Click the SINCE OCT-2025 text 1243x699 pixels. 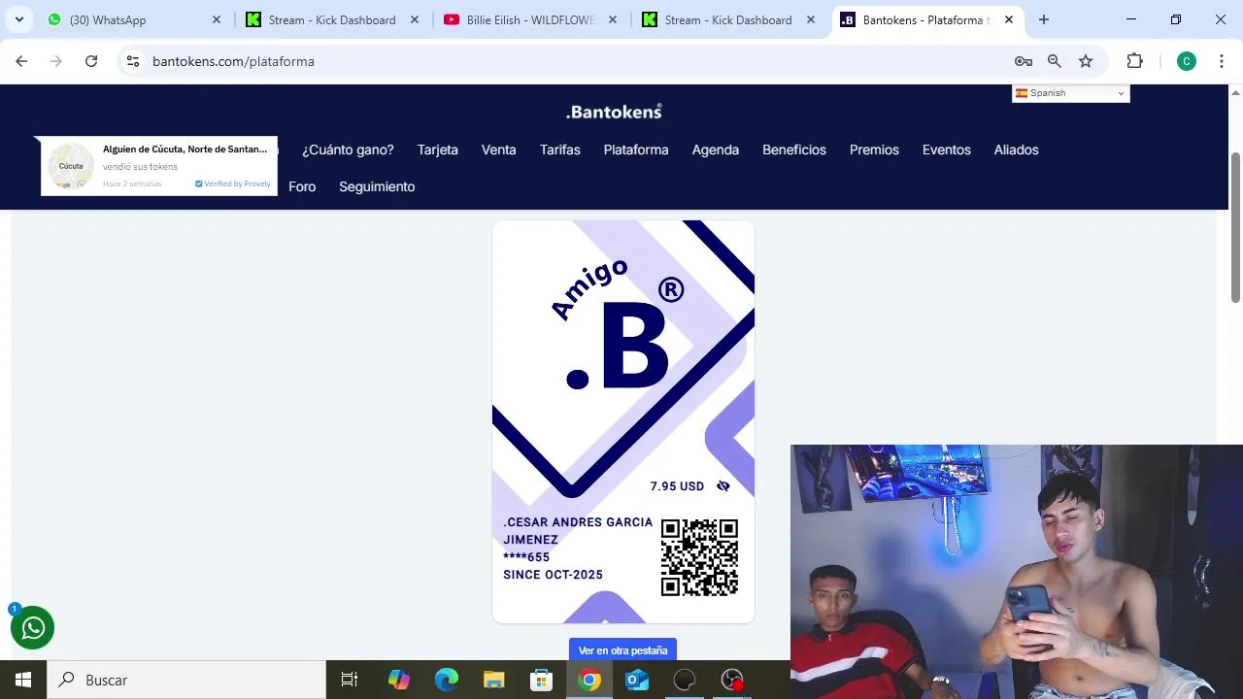553,575
